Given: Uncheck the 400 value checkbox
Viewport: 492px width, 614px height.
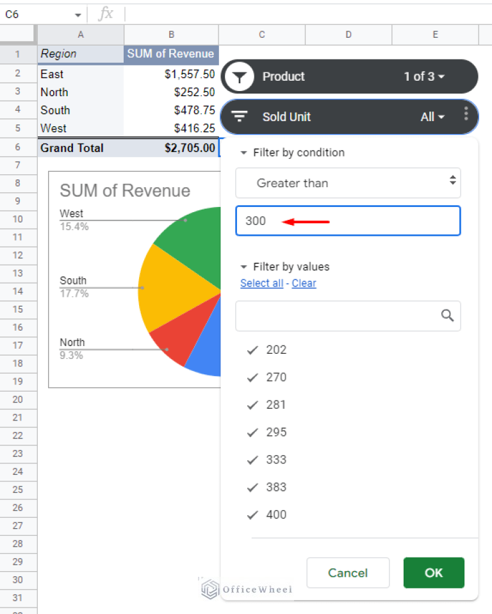Looking at the screenshot, I should tap(251, 515).
